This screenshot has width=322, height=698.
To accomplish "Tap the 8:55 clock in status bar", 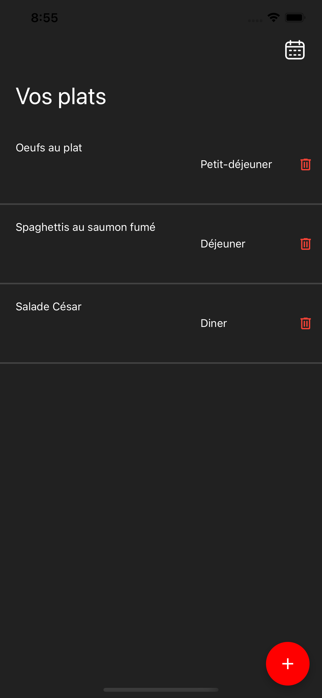I will (44, 18).
